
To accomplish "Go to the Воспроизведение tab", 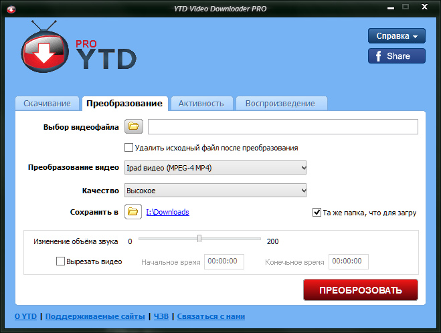I will pyautogui.click(x=280, y=104).
